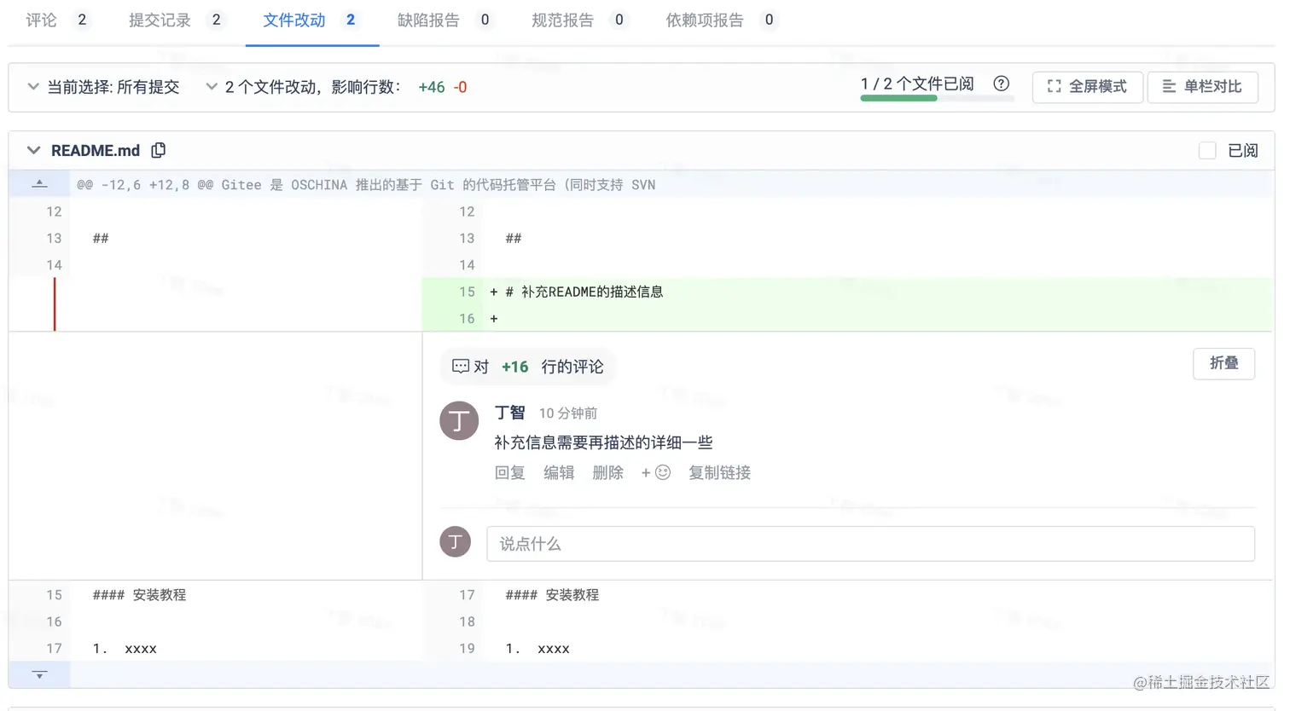Add emoji reaction to 丁智's comment

pyautogui.click(x=656, y=472)
